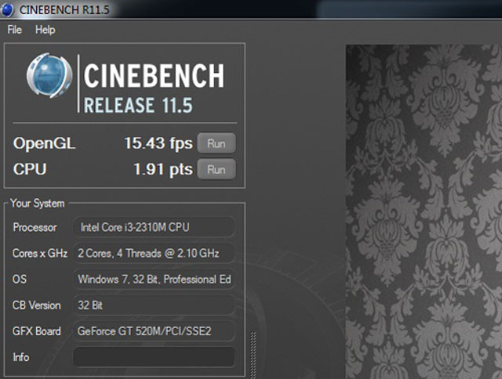
Task: Select the CB Version 32 Bit field
Action: (x=154, y=305)
